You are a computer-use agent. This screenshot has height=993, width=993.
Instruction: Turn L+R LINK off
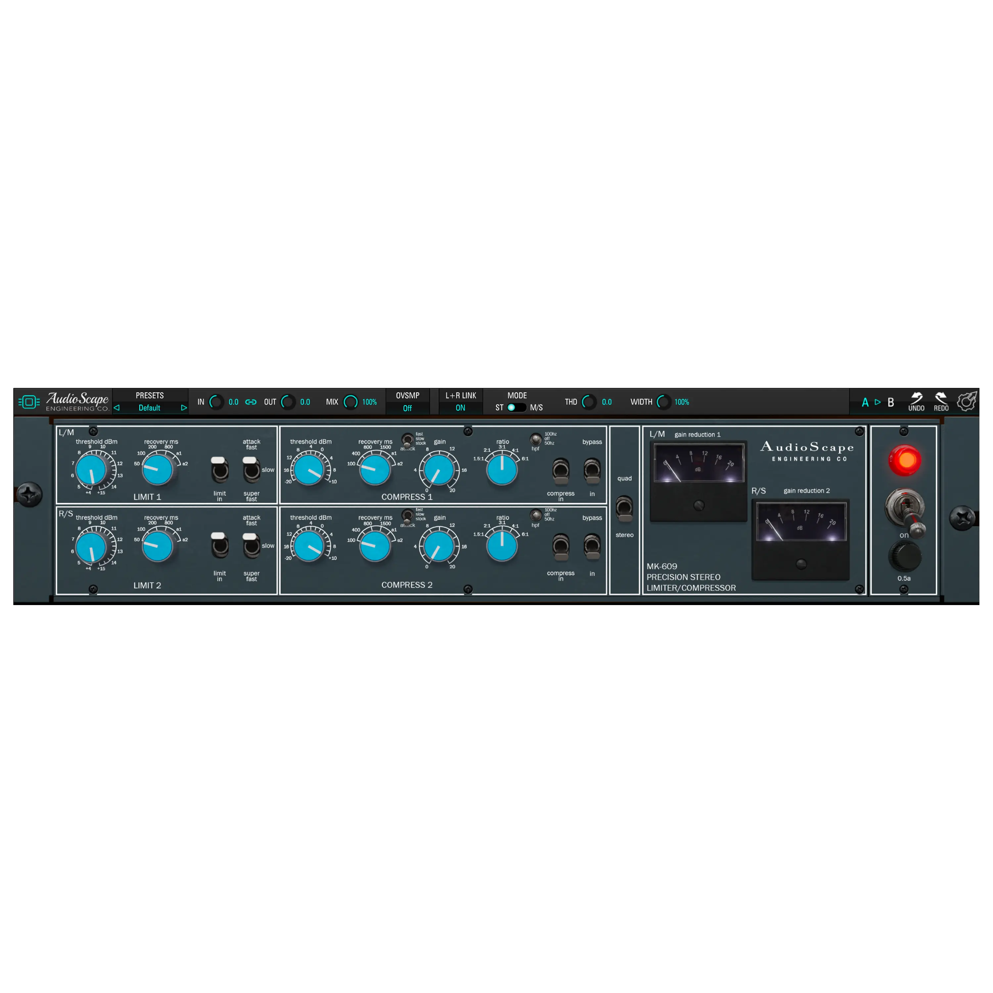click(x=460, y=407)
